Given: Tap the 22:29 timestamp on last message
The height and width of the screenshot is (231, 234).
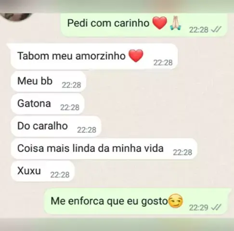Looking at the screenshot, I should pyautogui.click(x=198, y=207).
